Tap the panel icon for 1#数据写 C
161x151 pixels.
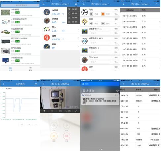(85, 50)
